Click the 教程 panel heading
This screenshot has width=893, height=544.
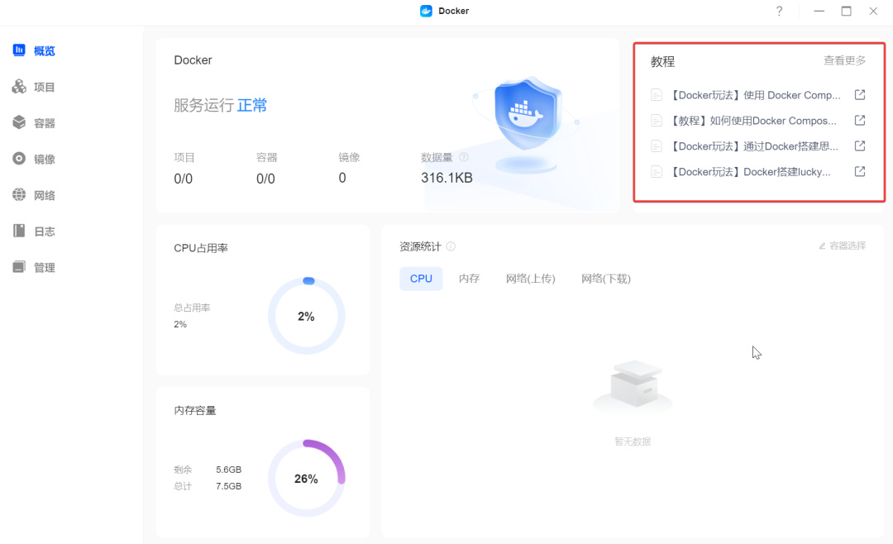pos(662,61)
